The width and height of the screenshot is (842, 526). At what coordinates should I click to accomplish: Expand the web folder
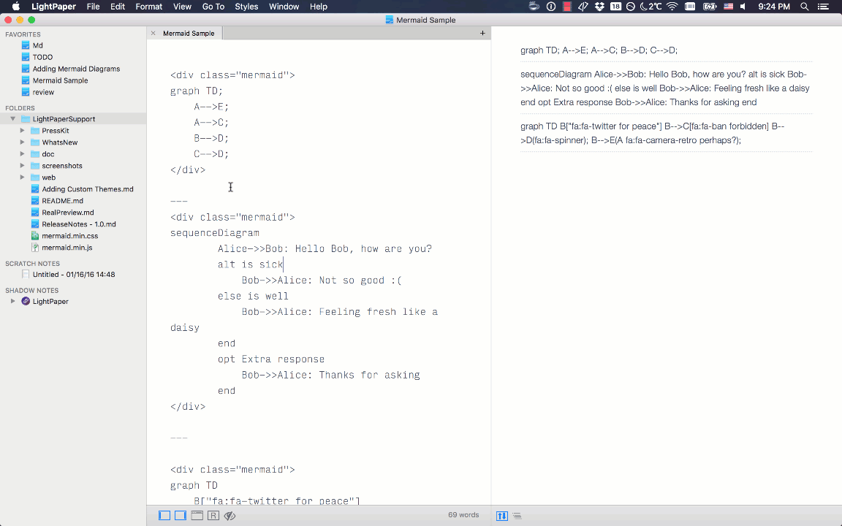click(22, 177)
